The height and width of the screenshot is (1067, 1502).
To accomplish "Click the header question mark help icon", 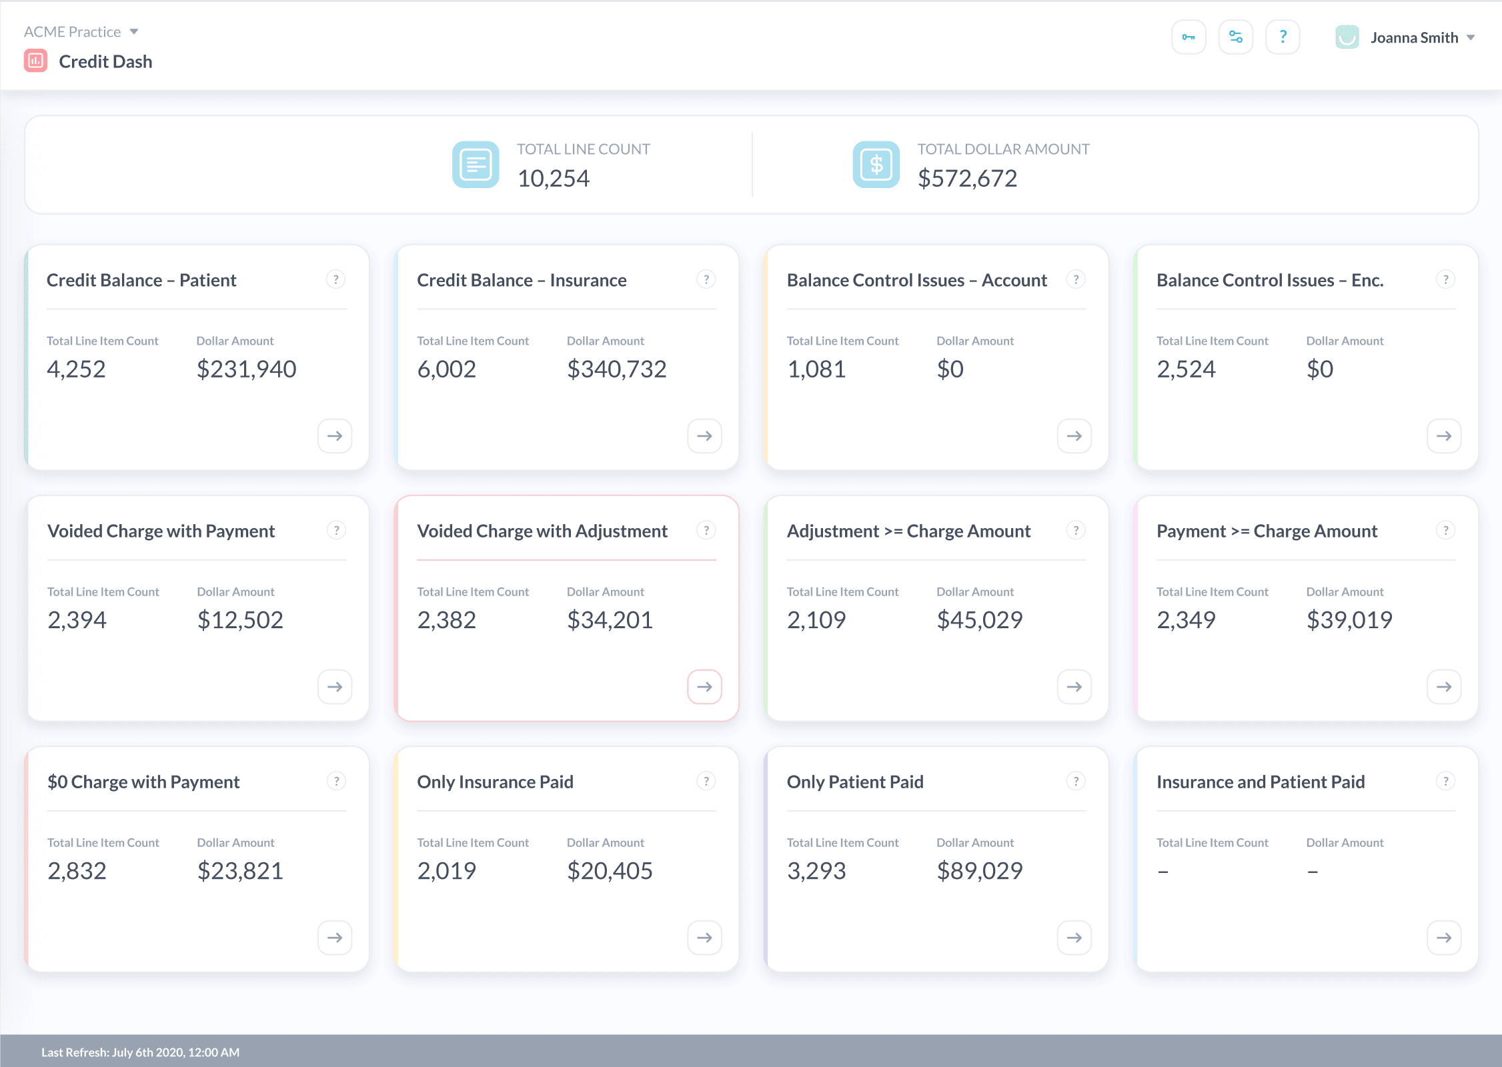I will tap(1282, 37).
